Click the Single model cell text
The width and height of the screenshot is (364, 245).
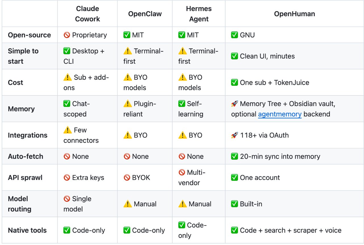tap(78, 204)
